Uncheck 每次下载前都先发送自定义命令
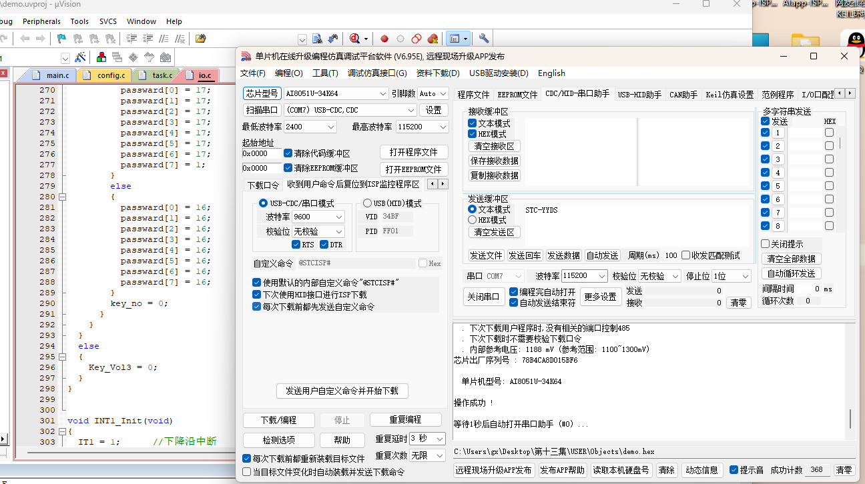The width and height of the screenshot is (865, 484). (256, 307)
